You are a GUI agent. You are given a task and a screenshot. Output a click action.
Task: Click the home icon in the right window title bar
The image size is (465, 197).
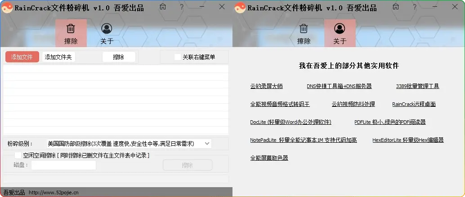click(395, 7)
